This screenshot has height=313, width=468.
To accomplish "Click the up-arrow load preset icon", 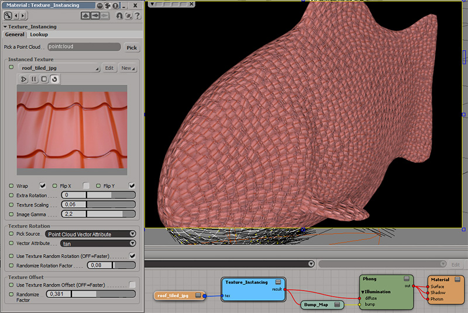I will coord(87,16).
